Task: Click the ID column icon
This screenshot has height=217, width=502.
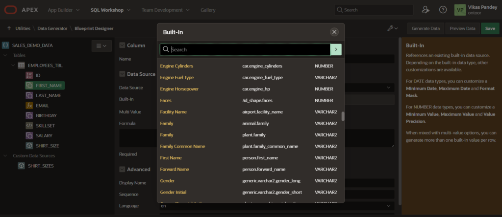Action: [x=29, y=75]
